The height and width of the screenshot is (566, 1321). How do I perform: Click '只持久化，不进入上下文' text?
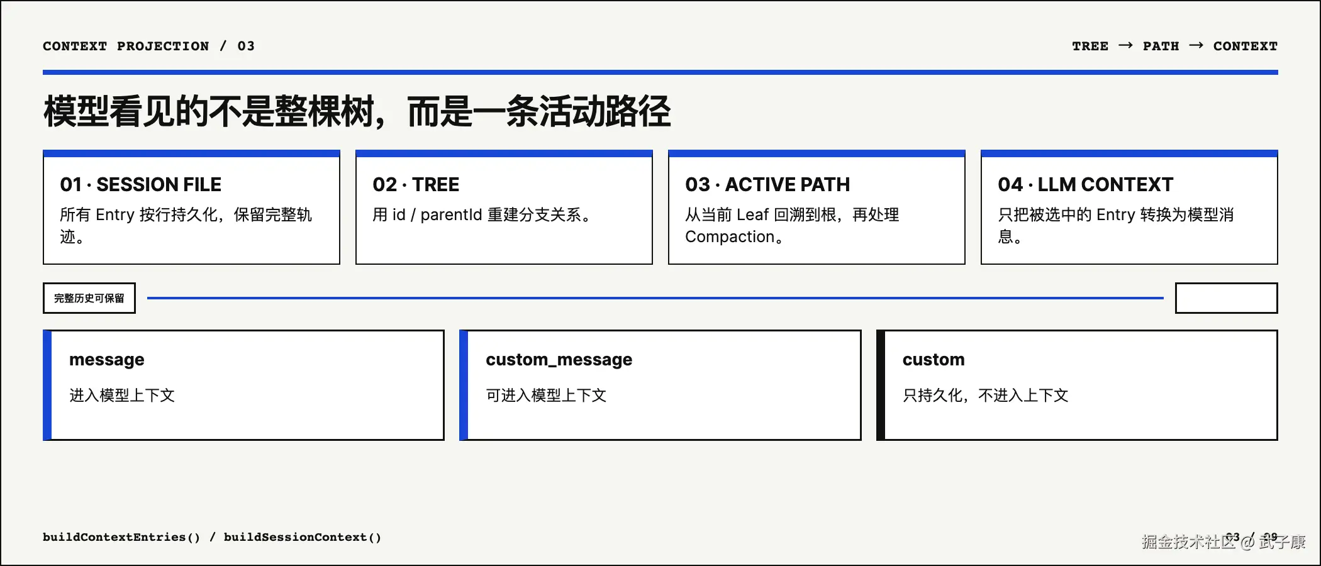tap(986, 395)
